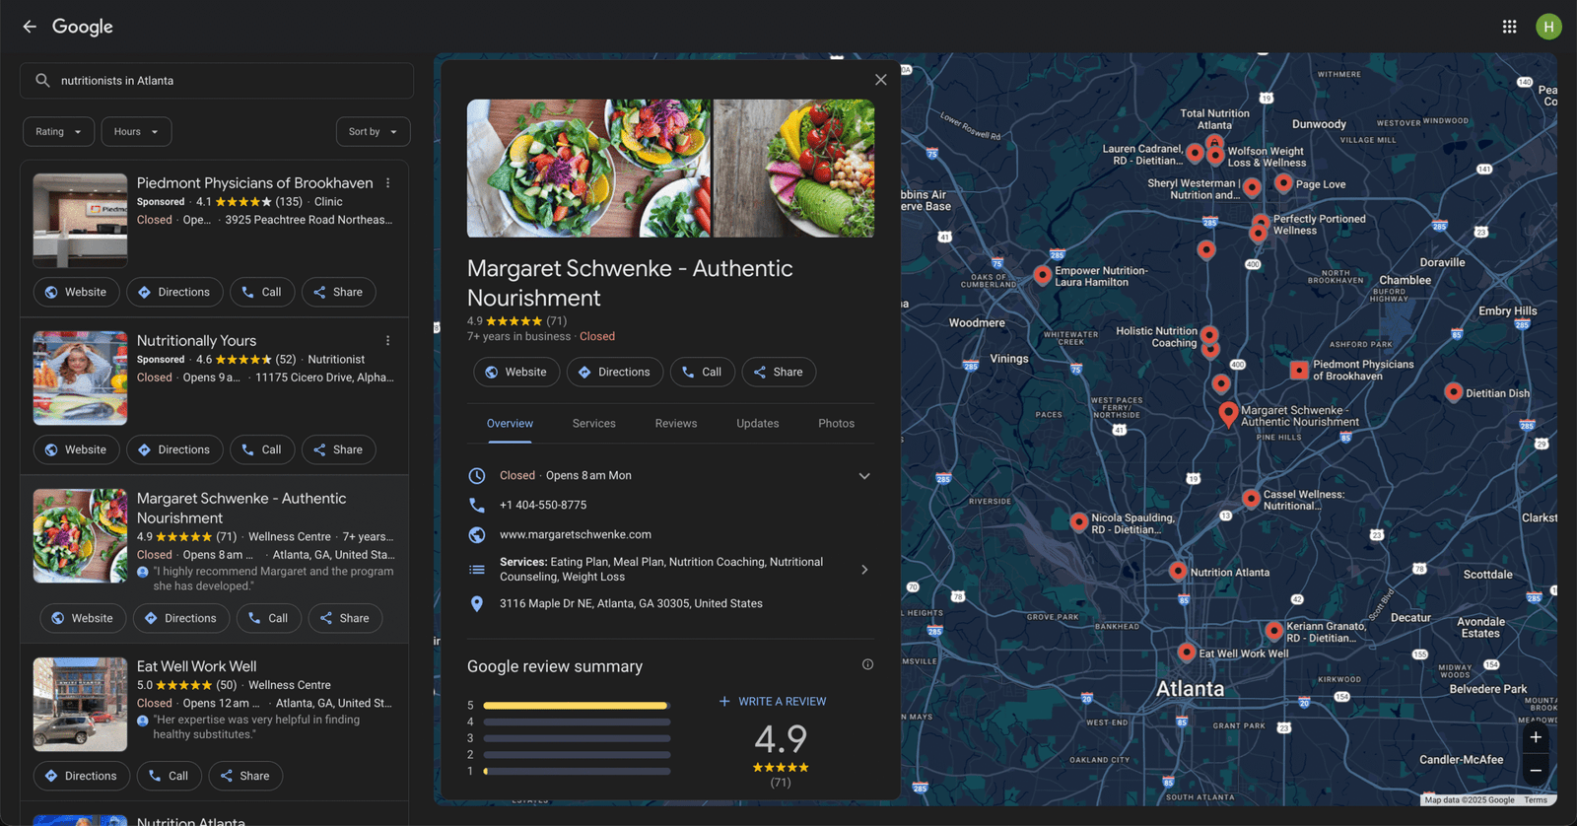Screen dimensions: 1577x826
Task: Switch to the Overview tab
Action: (x=510, y=423)
